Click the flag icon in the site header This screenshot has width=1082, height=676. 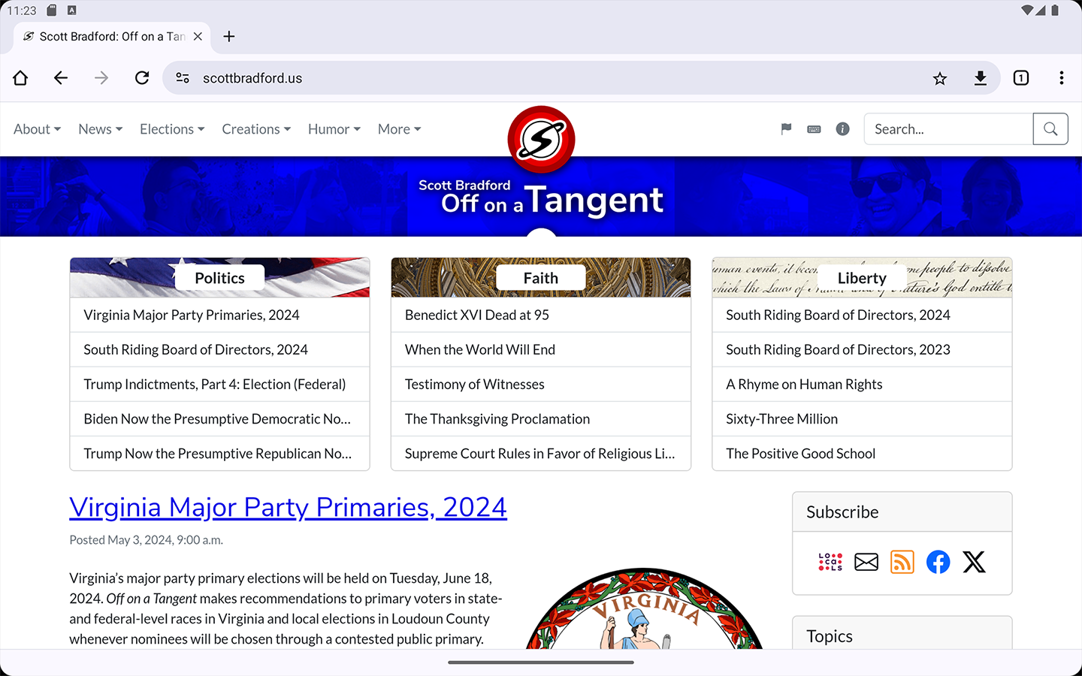click(x=786, y=129)
